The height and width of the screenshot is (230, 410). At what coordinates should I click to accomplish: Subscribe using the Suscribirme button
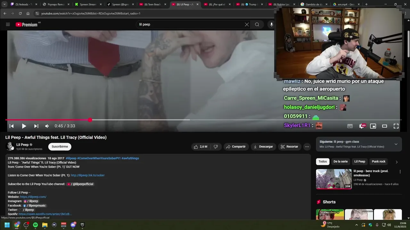[x=60, y=147]
